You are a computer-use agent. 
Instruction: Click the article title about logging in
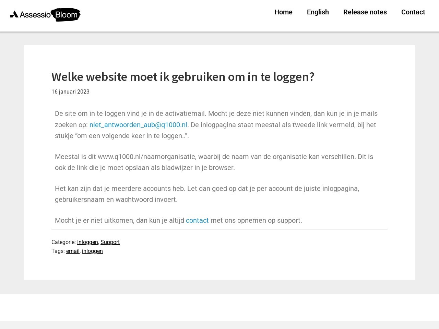(183, 77)
